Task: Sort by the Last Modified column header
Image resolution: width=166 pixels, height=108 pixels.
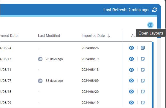Action: (x=49, y=36)
